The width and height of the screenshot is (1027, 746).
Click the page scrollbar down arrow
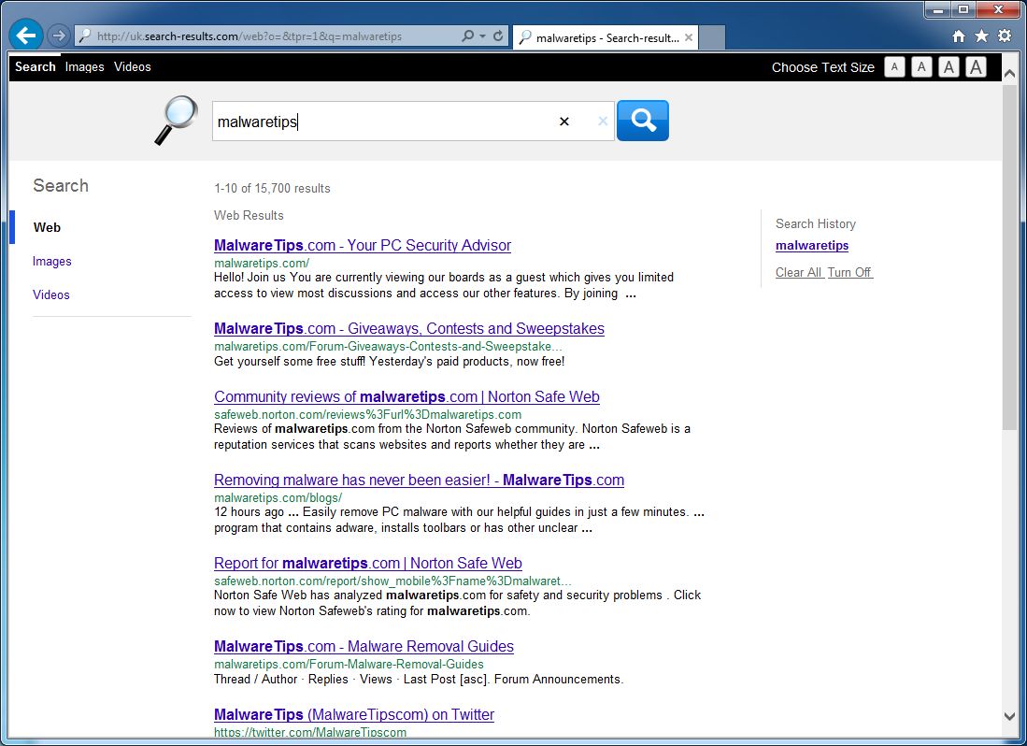[1009, 716]
